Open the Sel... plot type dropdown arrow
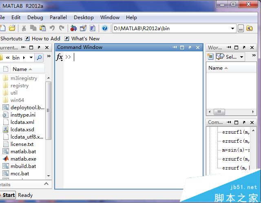The image size is (261, 203). (241, 57)
